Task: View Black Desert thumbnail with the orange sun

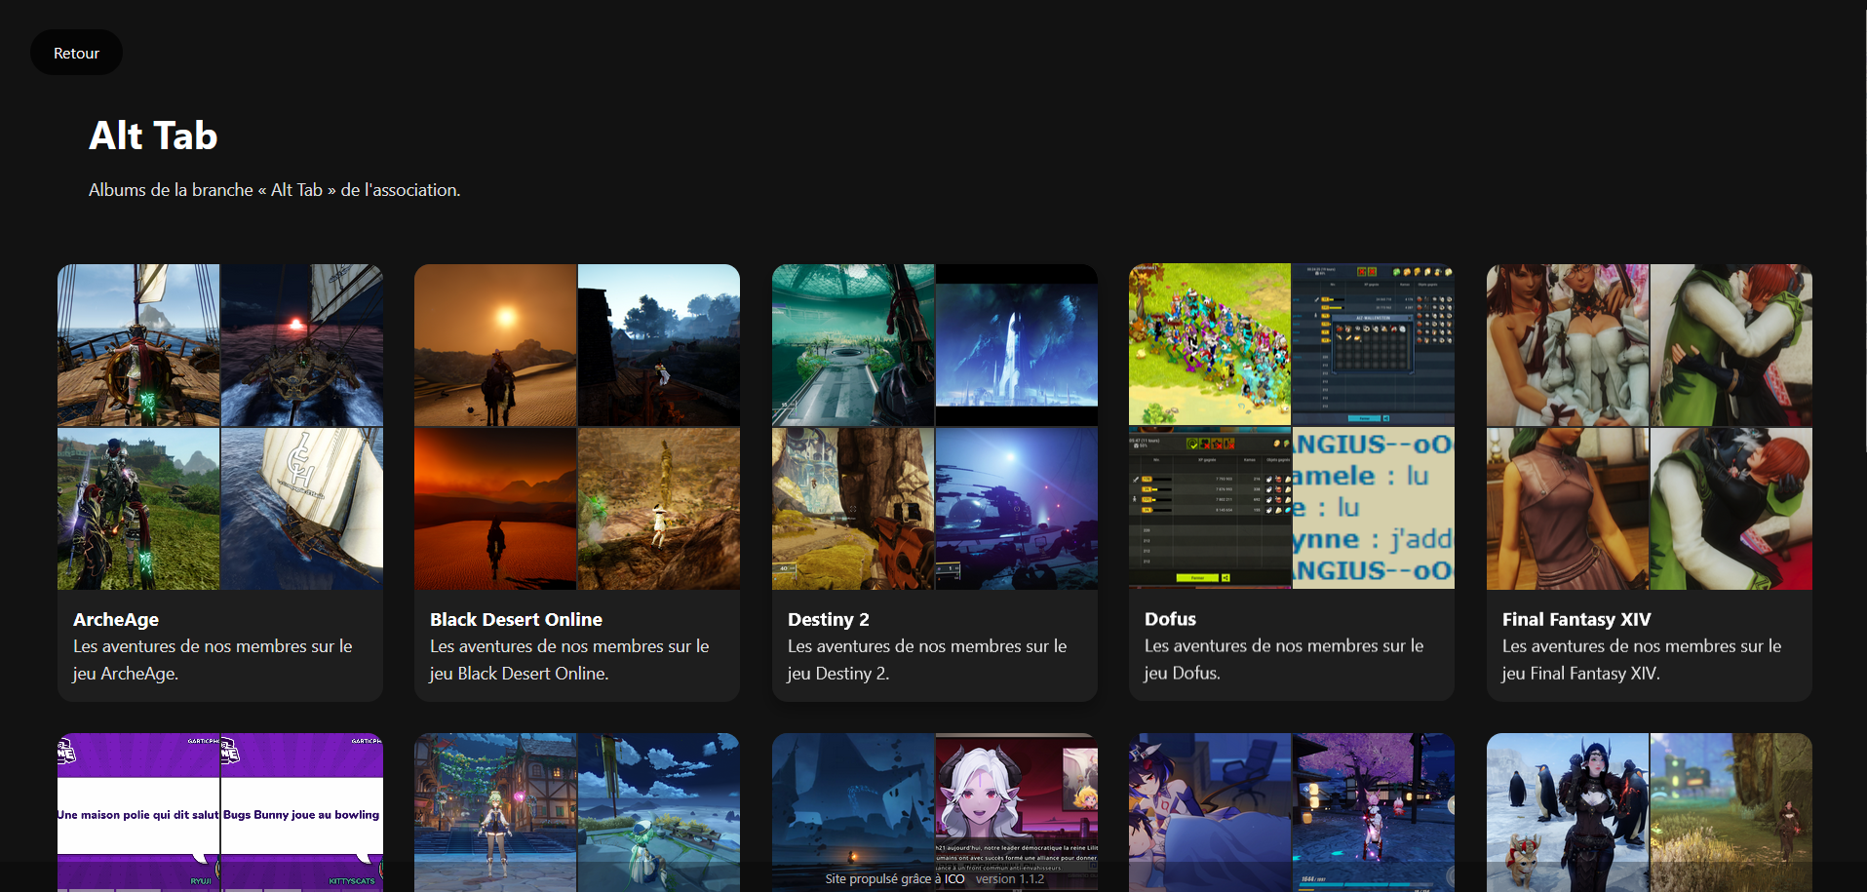Action: tap(495, 345)
